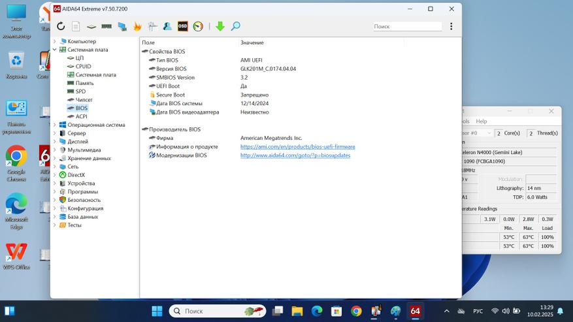Click the Help menu in background window
This screenshot has width=573, height=322.
(482, 121)
